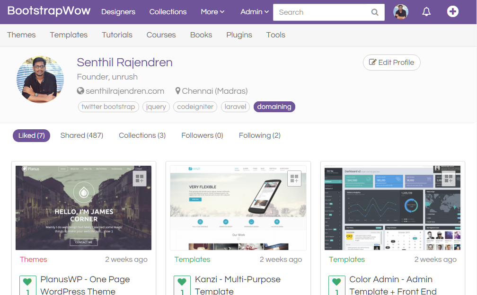
Task: Go to the Themes section in subnav
Action: pos(21,35)
